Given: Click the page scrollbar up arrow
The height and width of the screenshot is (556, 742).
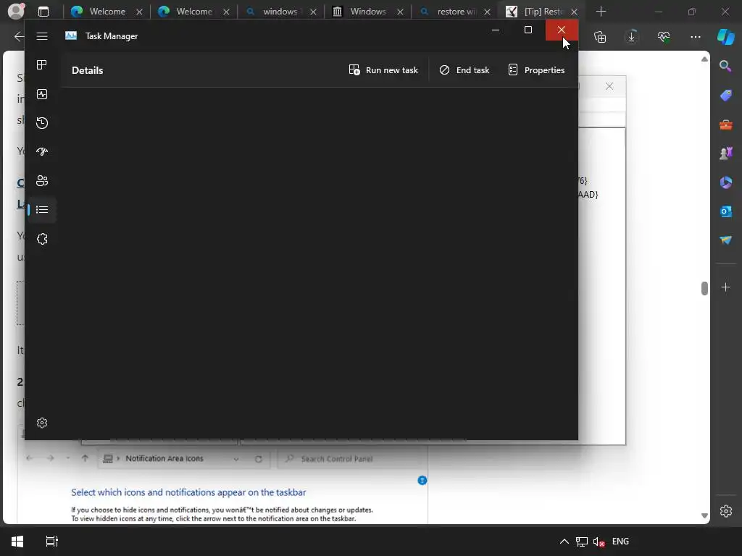Looking at the screenshot, I should click(704, 59).
